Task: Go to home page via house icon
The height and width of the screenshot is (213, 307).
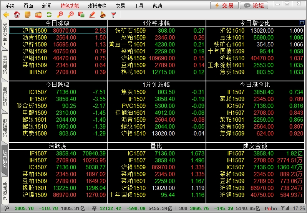Action: (x=17, y=15)
